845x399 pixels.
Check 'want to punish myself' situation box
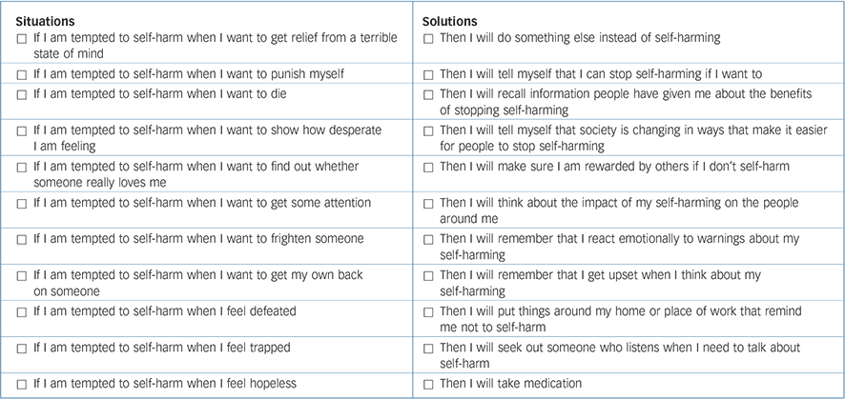(x=22, y=74)
